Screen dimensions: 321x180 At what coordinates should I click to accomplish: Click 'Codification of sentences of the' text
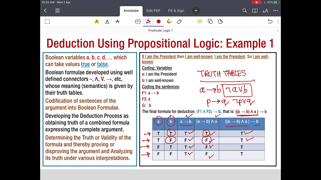point(81,101)
